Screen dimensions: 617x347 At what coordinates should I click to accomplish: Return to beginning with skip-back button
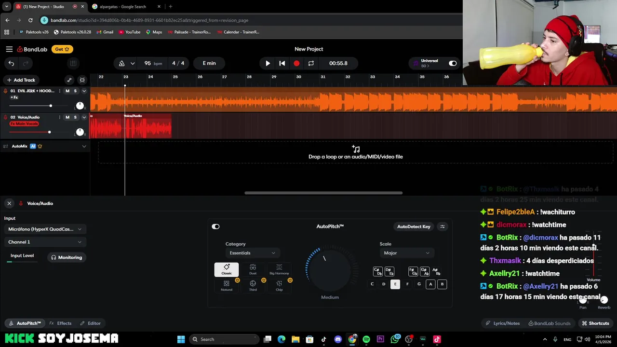click(x=282, y=63)
